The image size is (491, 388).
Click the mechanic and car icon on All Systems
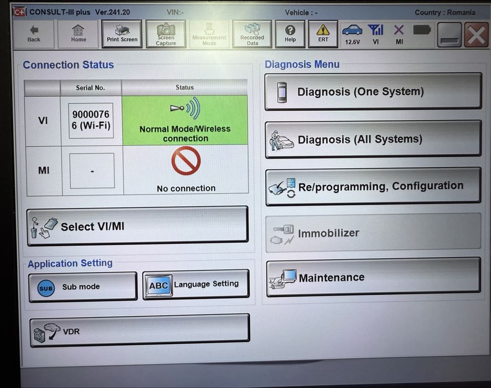pyautogui.click(x=281, y=140)
